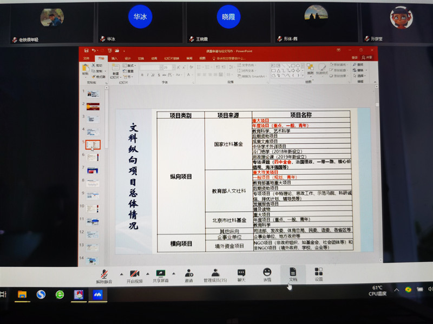
Task: Start sharing with 共享屏幕 icon
Action: point(160,273)
